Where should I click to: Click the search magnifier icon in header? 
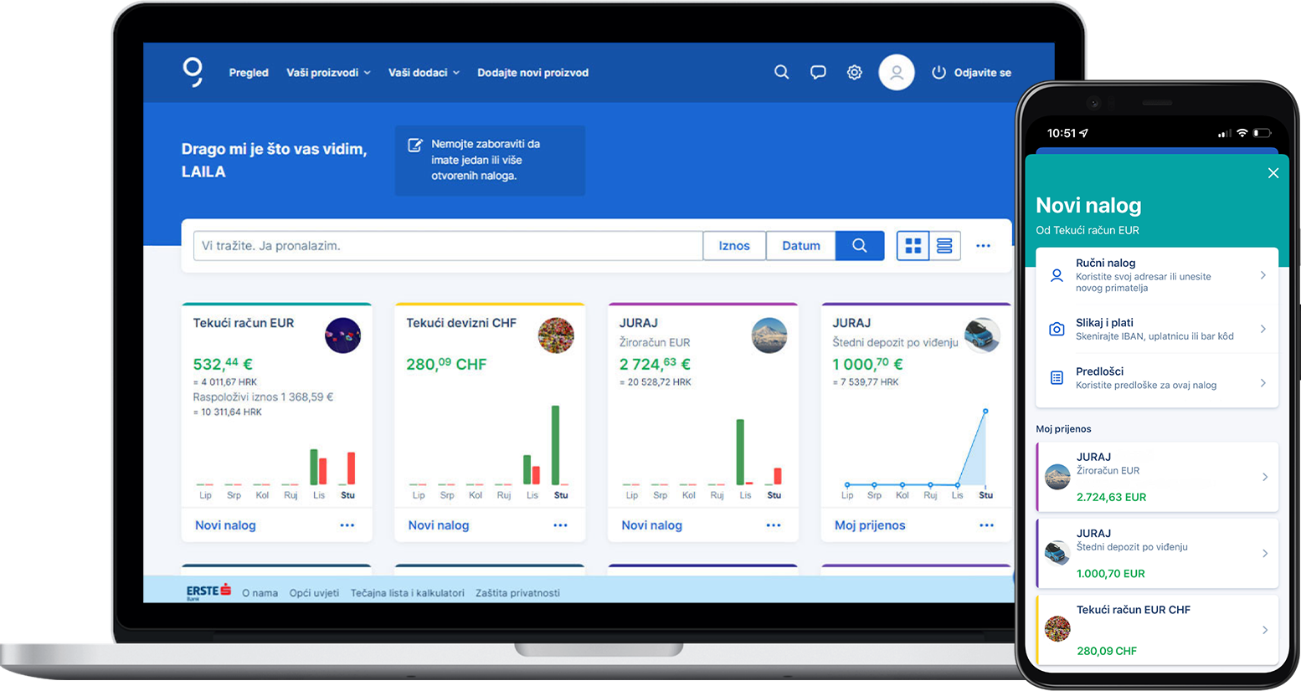tap(781, 73)
